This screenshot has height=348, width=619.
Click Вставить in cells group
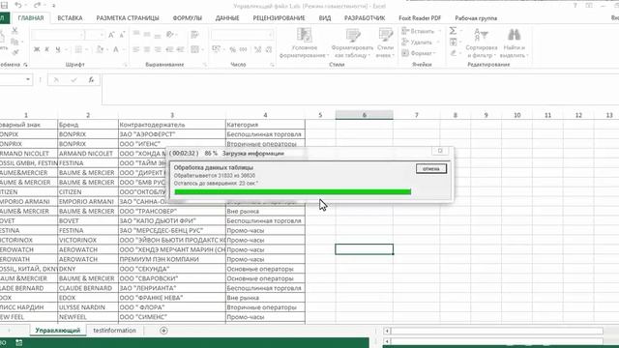[421, 31]
